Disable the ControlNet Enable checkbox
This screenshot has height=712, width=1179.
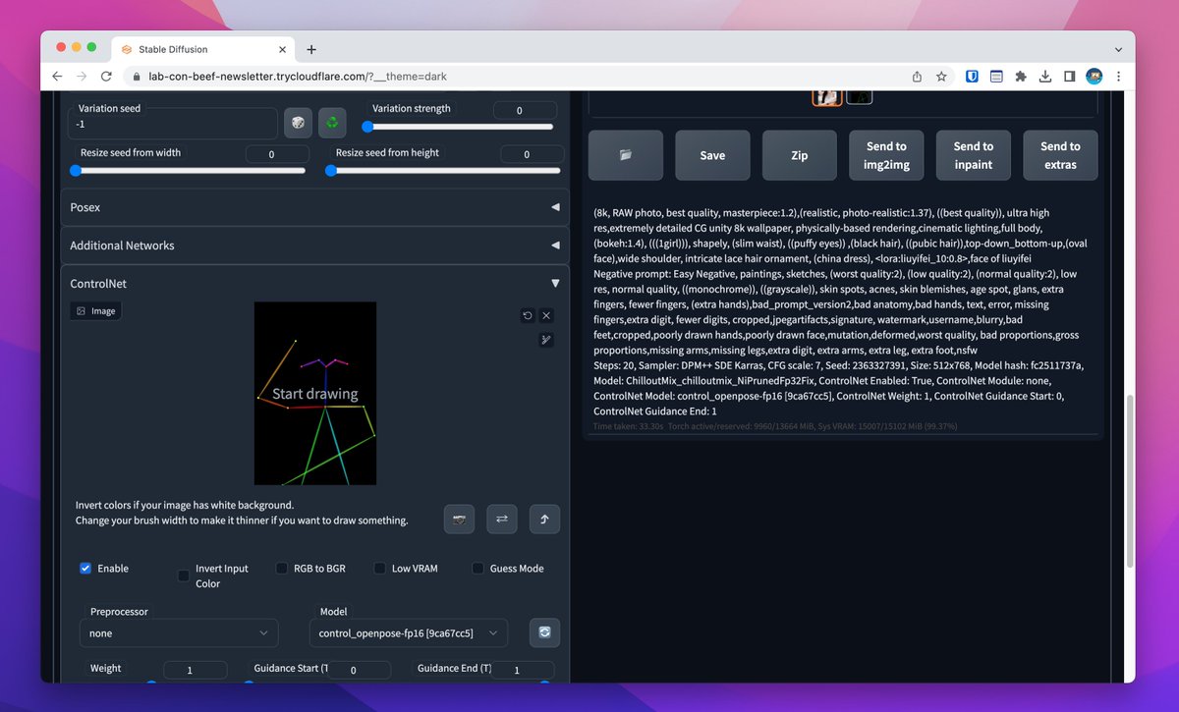click(x=85, y=568)
